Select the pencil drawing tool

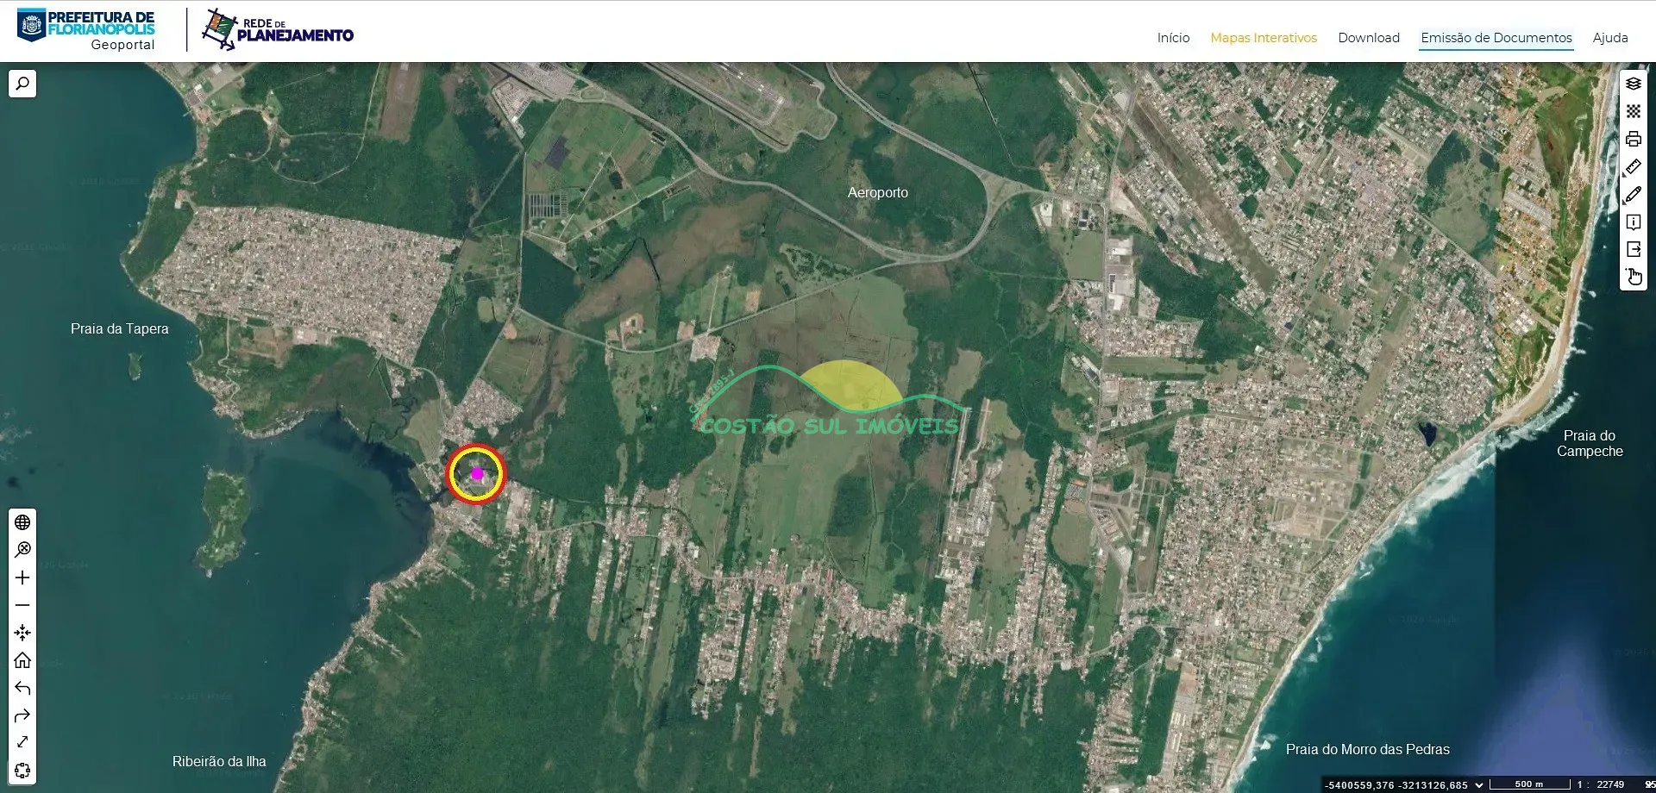pos(1634,194)
